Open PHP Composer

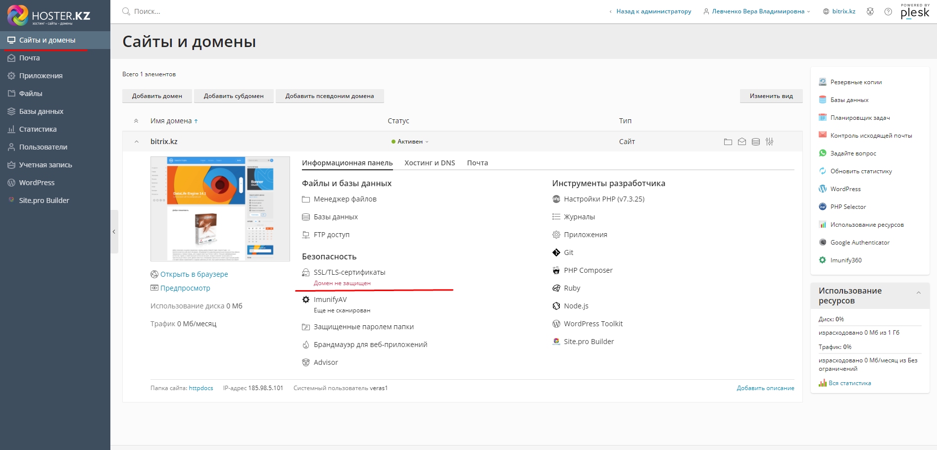[x=588, y=270]
